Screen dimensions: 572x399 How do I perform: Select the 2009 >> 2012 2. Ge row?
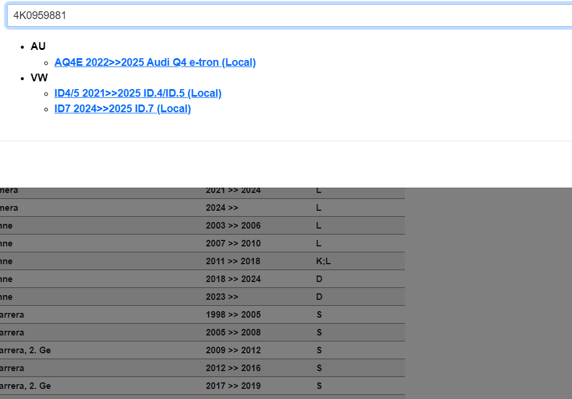pos(233,350)
